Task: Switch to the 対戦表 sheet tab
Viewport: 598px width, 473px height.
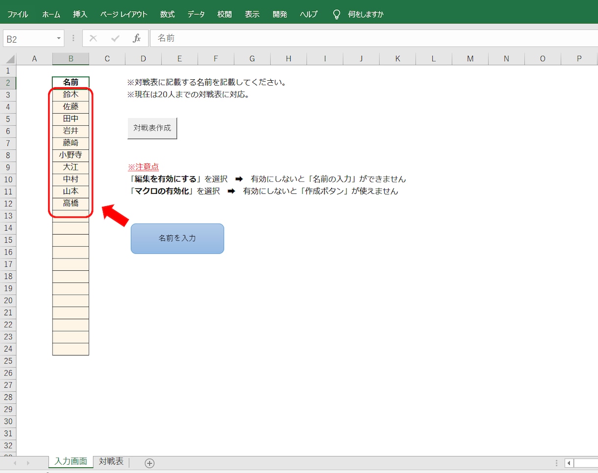Action: point(111,462)
